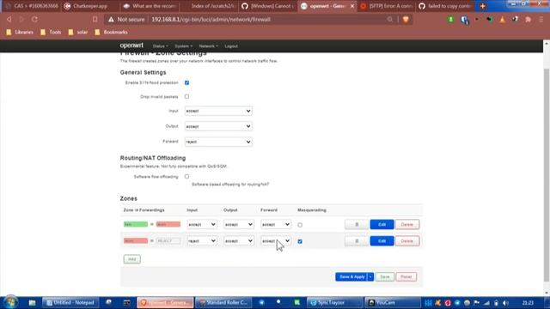
Task: Click the search magnifier in the address bar
Action: pyautogui.click(x=389, y=19)
